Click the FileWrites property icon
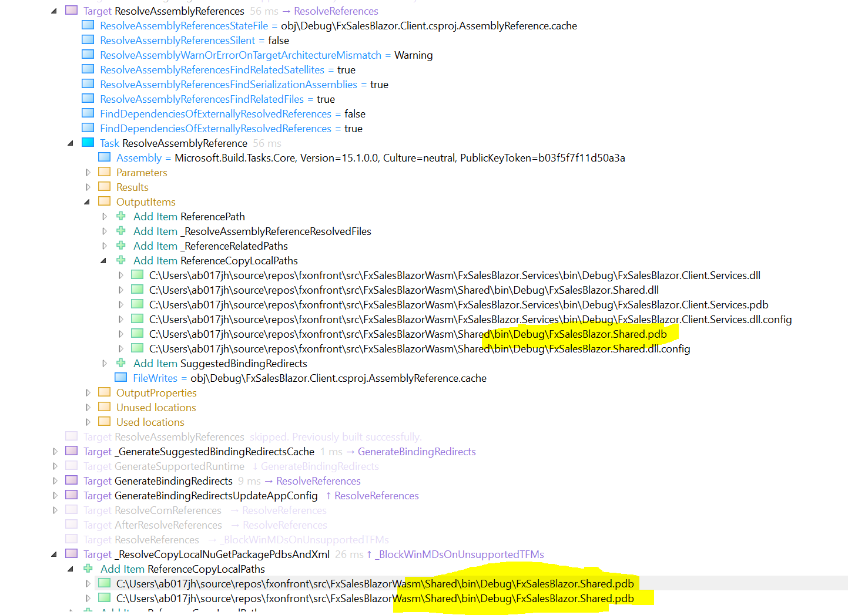848x615 pixels. point(121,377)
